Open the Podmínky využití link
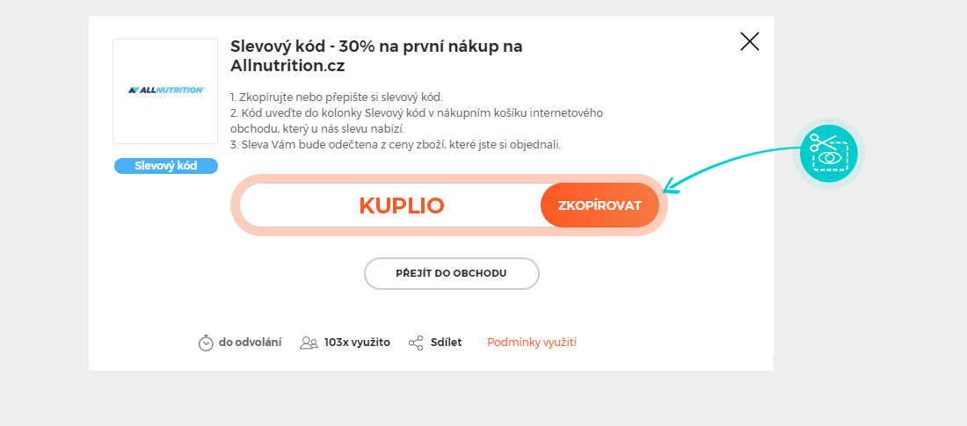The height and width of the screenshot is (426, 967). [532, 343]
